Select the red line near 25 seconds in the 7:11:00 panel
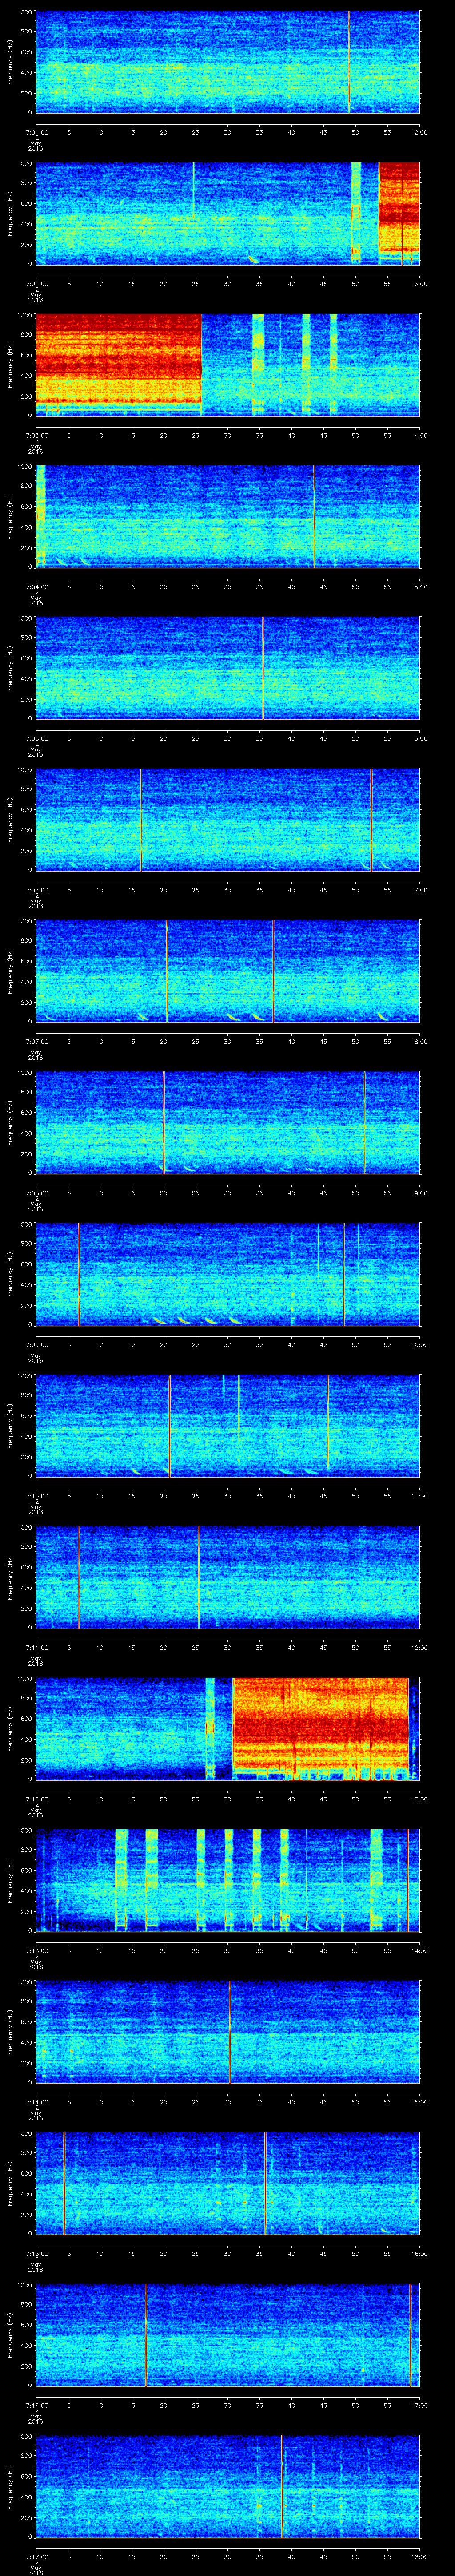455x2576 pixels. click(x=198, y=1577)
